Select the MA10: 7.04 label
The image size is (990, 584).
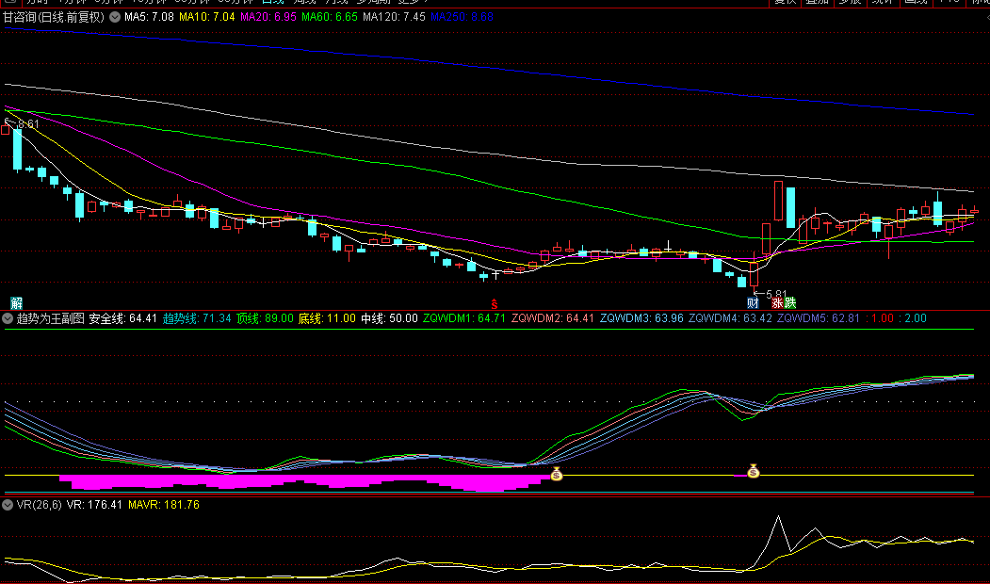(x=207, y=17)
